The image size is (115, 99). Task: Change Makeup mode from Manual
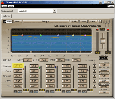pos(104,70)
